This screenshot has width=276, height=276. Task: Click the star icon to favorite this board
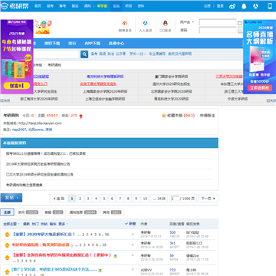[164, 116]
